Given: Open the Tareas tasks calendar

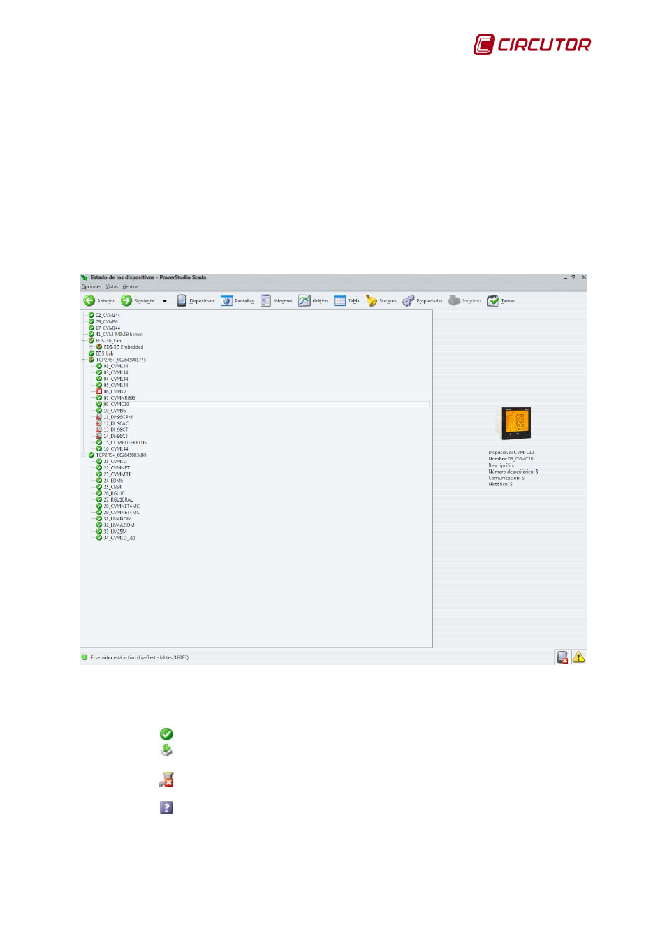Looking at the screenshot, I should 501,301.
